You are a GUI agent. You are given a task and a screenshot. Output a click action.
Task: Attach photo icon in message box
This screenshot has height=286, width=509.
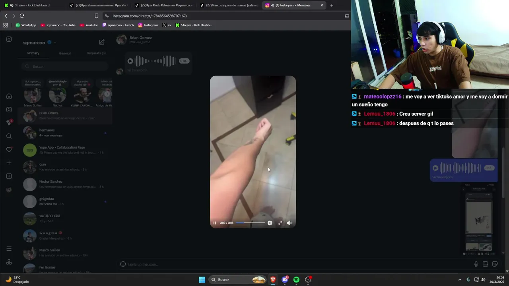click(486, 264)
